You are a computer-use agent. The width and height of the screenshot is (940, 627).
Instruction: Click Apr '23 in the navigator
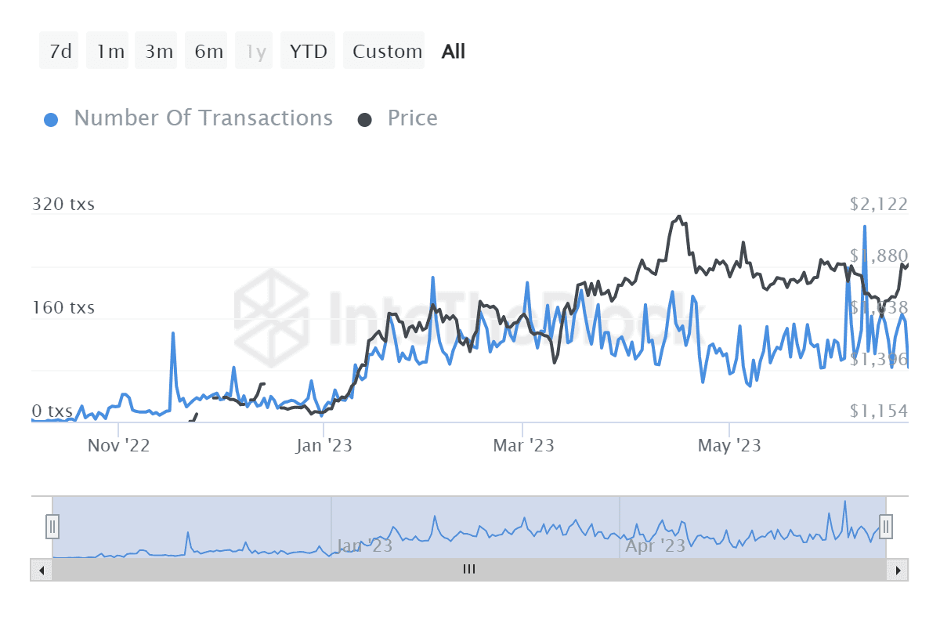tap(655, 545)
